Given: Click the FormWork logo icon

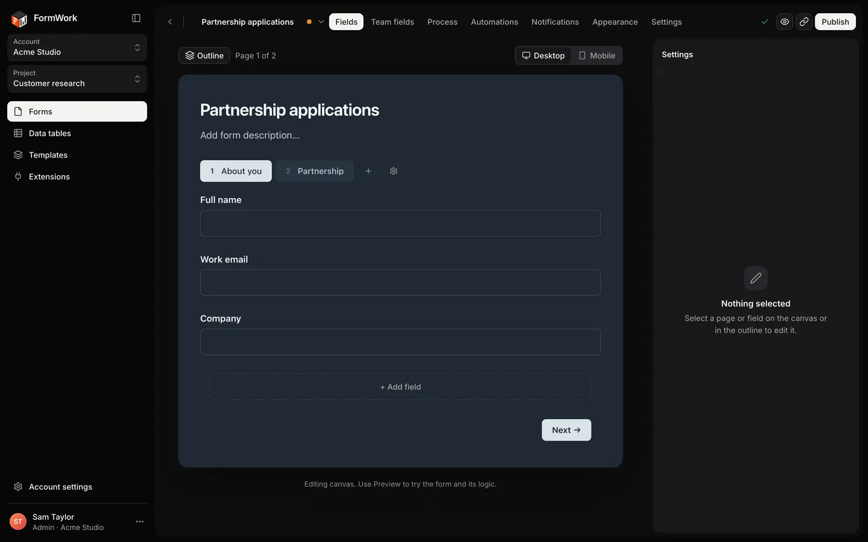Looking at the screenshot, I should click(x=19, y=19).
